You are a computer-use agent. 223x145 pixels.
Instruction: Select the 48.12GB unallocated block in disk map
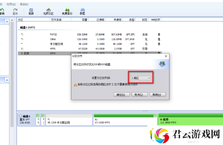point(69,119)
